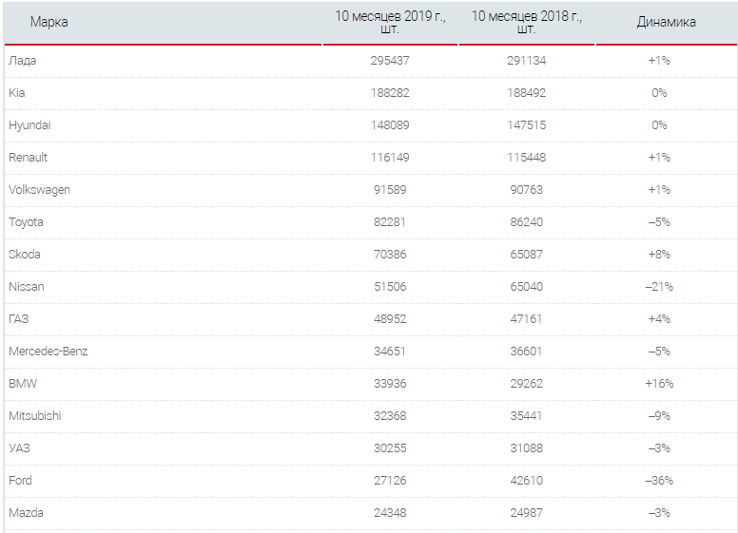Click the +4% dynamics for ГАЗ
This screenshot has height=533, width=738.
click(659, 319)
